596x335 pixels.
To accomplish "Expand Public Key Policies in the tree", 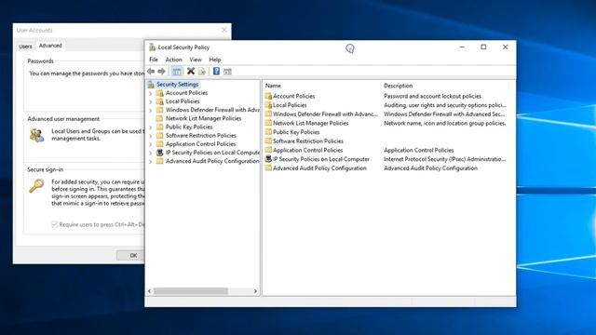I will pos(151,127).
